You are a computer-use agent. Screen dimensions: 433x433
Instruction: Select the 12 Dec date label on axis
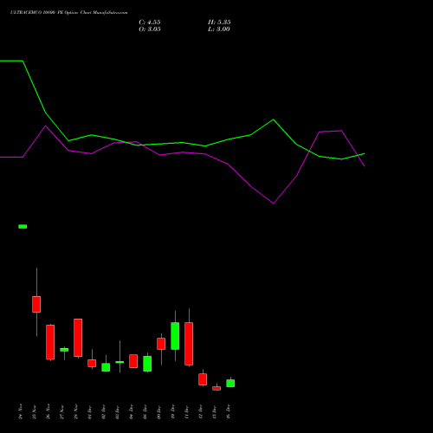coord(201,411)
